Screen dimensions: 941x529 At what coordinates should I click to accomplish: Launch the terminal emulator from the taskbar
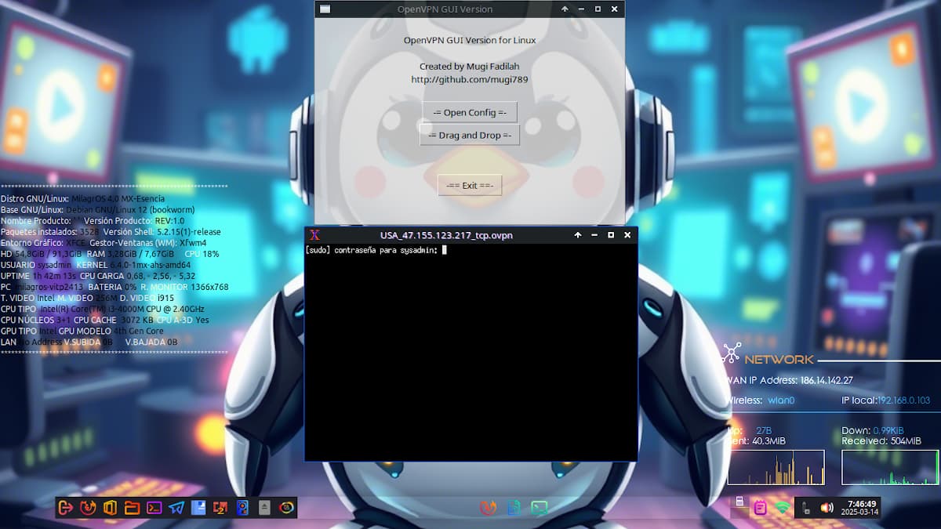click(x=154, y=508)
